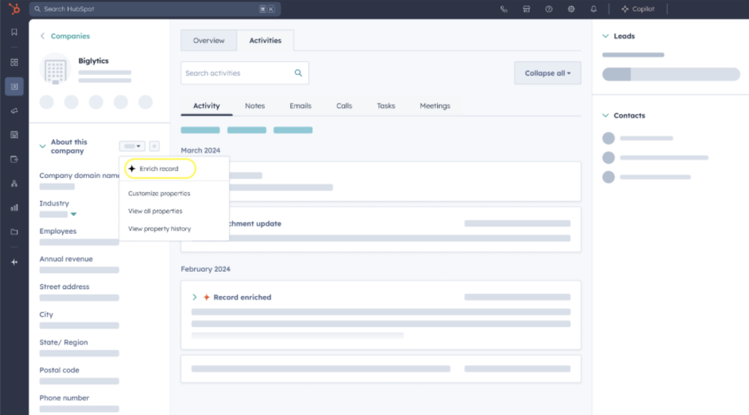
Task: Click the HubSpot sprocket logo
Action: pyautogui.click(x=15, y=9)
